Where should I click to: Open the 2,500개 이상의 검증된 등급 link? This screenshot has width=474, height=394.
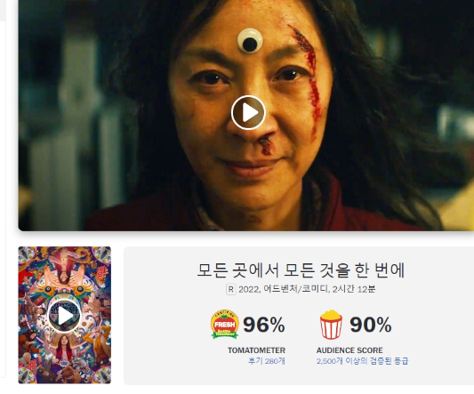point(362,361)
